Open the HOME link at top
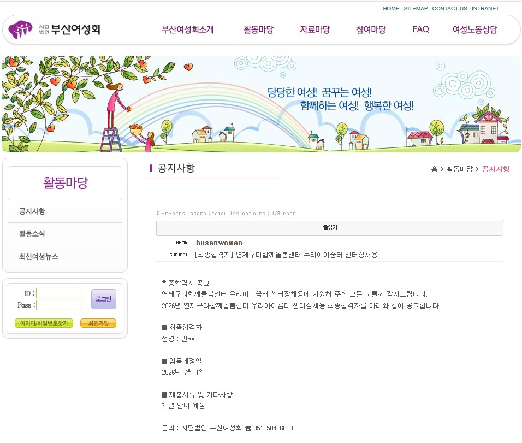Screen dimensions: 522x443 tap(391, 9)
